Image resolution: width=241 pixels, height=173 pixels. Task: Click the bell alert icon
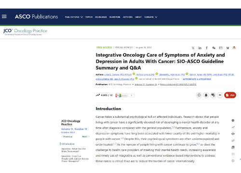pyautogui.click(x=206, y=95)
